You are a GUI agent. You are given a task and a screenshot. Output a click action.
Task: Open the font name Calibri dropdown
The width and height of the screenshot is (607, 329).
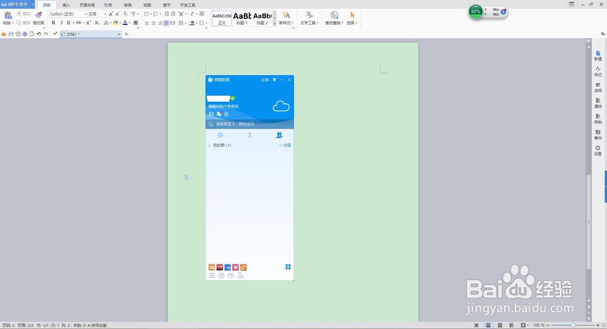(86, 14)
